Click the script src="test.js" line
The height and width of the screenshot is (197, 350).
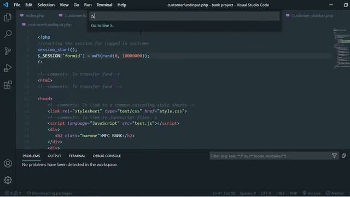(x=113, y=123)
